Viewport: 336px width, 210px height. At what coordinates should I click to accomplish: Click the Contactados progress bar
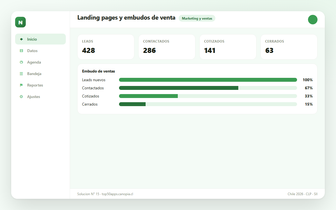[x=208, y=88]
